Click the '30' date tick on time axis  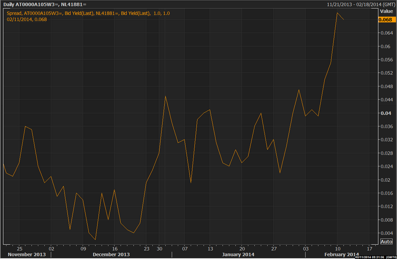click(159, 248)
